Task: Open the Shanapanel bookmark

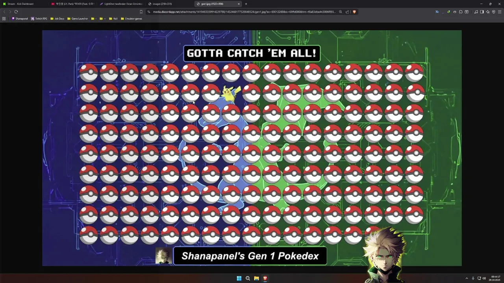Action: point(20,18)
